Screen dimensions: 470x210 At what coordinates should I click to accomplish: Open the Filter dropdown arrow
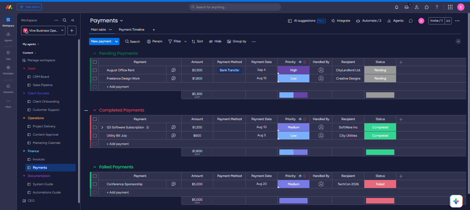pos(185,41)
